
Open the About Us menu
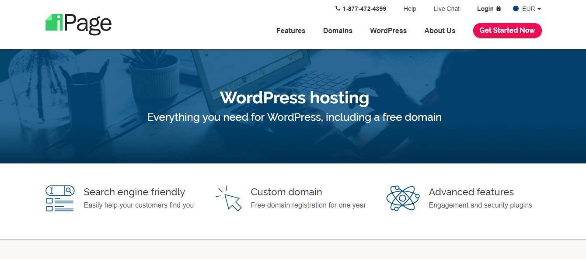tap(440, 31)
